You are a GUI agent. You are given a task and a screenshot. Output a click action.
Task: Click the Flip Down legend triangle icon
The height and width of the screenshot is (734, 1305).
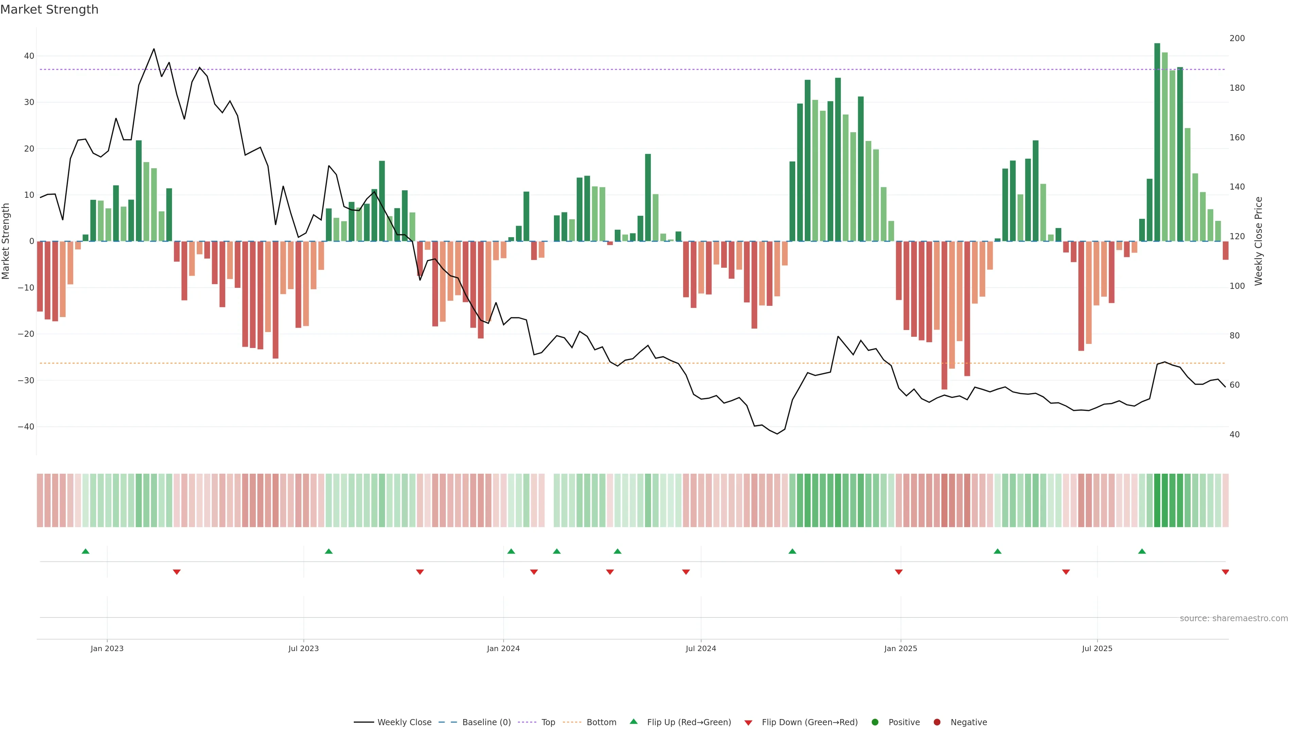coord(748,723)
